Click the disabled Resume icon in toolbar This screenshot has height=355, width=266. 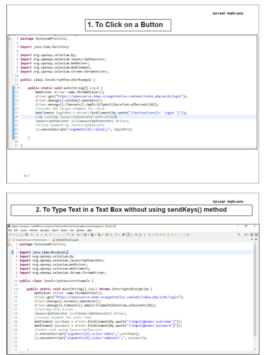pos(37,235)
